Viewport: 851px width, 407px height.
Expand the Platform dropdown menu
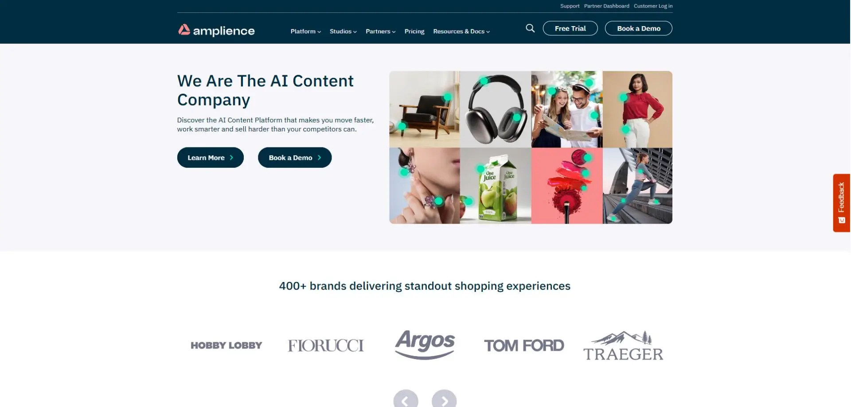coord(306,31)
